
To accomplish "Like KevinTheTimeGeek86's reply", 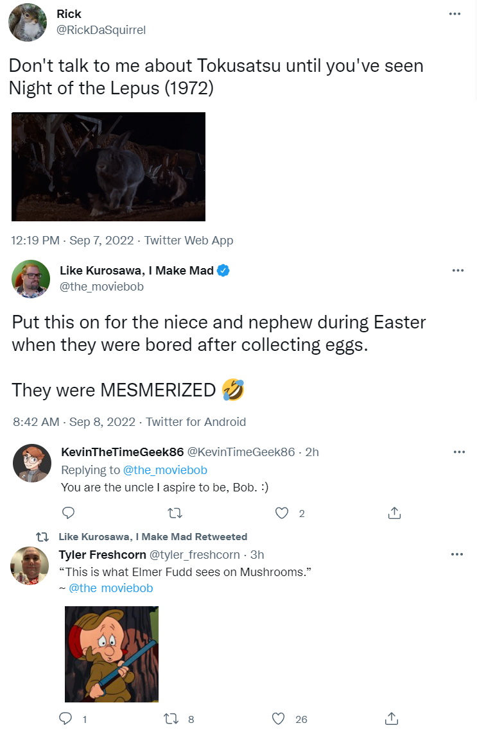I will click(x=282, y=513).
